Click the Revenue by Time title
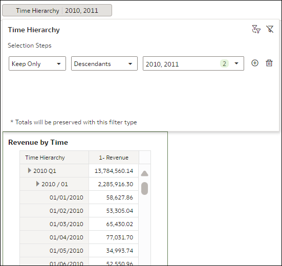Viewport: 282px width, 266px height. (38, 142)
